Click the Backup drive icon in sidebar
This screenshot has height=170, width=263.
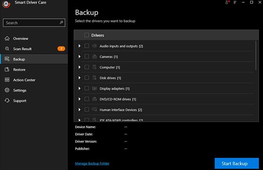(x=7, y=59)
